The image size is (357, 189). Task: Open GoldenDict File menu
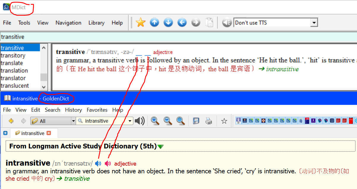[7, 110]
